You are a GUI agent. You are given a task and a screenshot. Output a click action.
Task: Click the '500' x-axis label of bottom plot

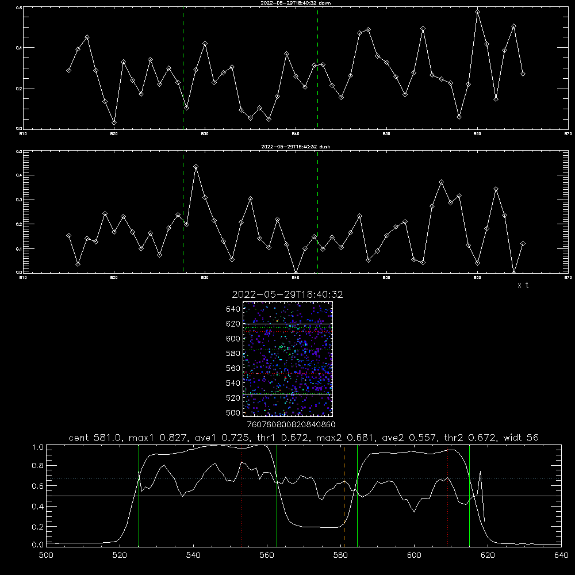click(x=46, y=555)
